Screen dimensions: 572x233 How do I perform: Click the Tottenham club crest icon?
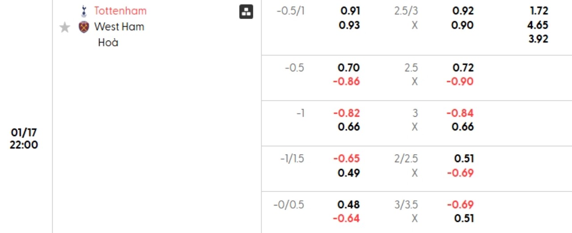pyautogui.click(x=84, y=11)
